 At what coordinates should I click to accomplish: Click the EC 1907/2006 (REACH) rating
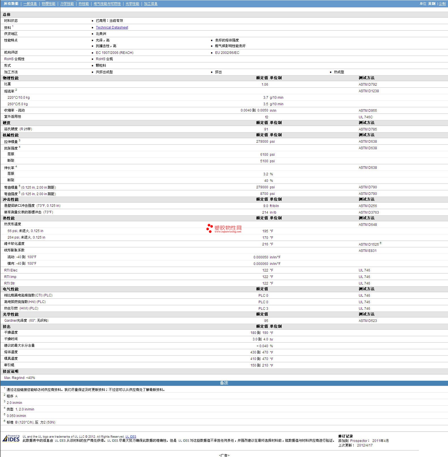coord(114,53)
